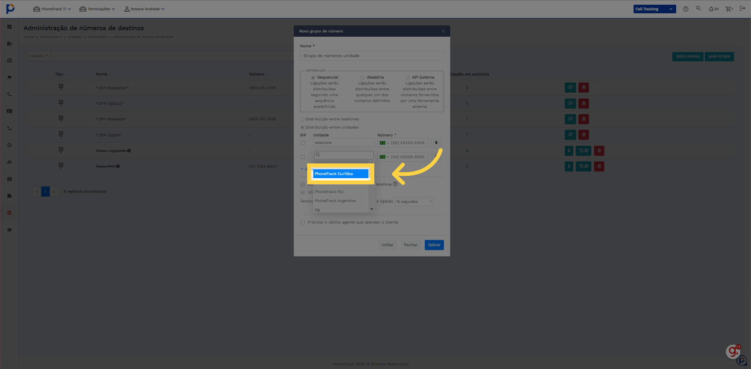Open the sidebar puzzle piece icon
This screenshot has height=369, width=751.
coord(9,196)
